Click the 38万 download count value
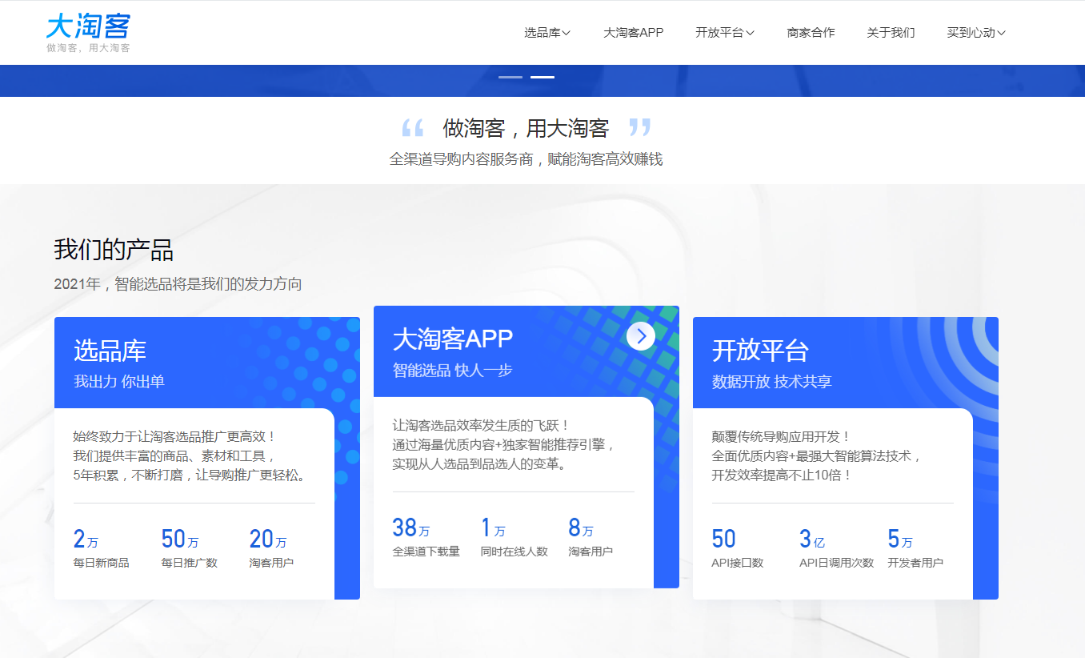This screenshot has height=662, width=1085. [411, 528]
